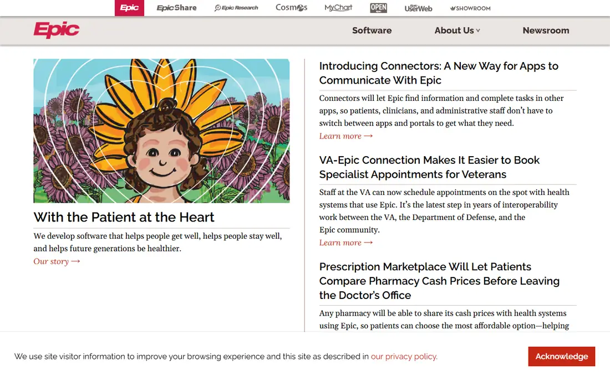Go to the Newsroom page
Viewport: 610px width, 381px height.
pyautogui.click(x=546, y=30)
